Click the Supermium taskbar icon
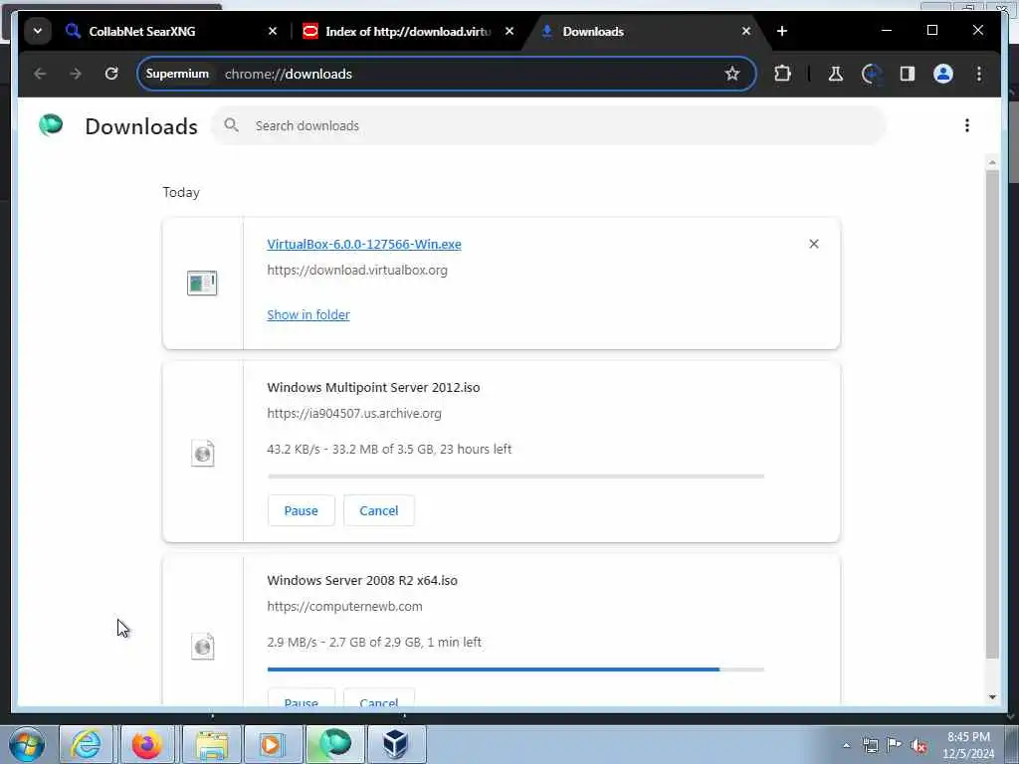This screenshot has width=1019, height=764. (334, 744)
